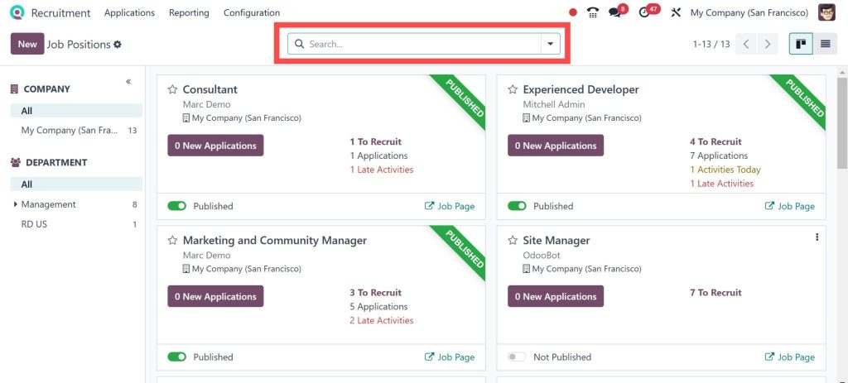Open the activities clock icon
848x383 pixels.
(x=643, y=12)
